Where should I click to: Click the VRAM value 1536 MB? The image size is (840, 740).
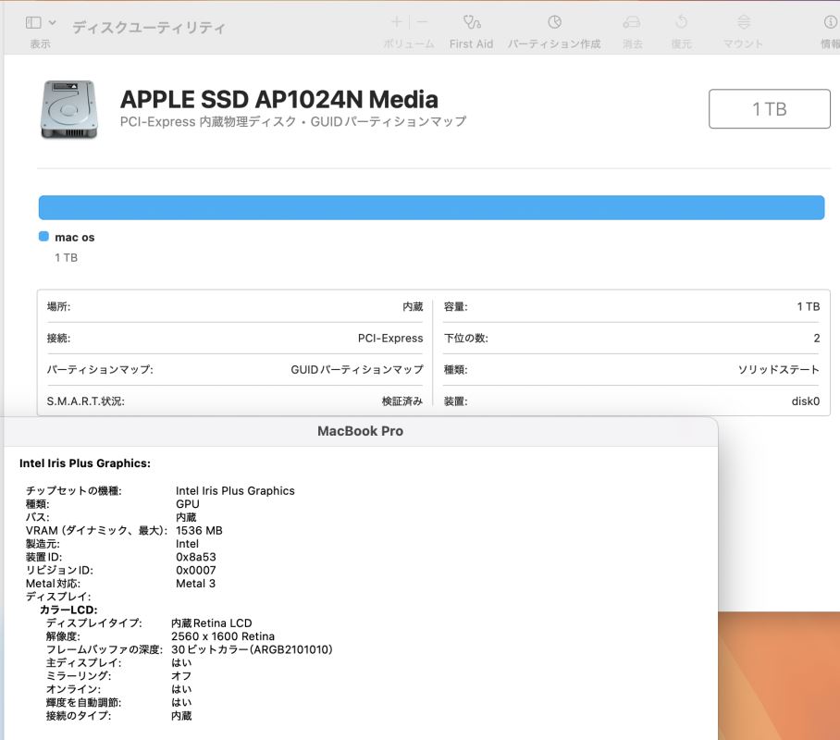point(199,530)
